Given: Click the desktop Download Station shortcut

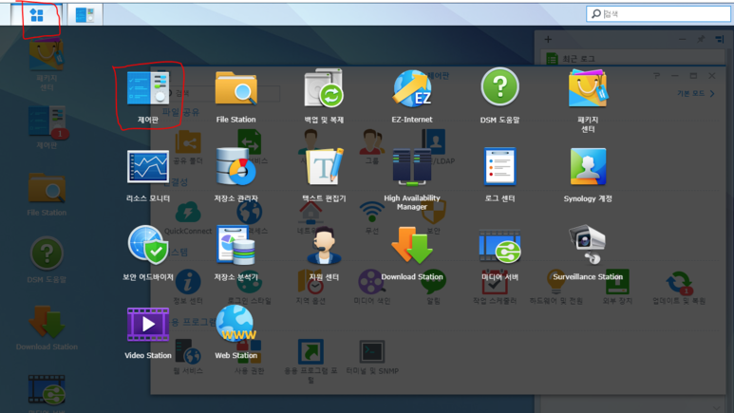Looking at the screenshot, I should click(47, 329).
